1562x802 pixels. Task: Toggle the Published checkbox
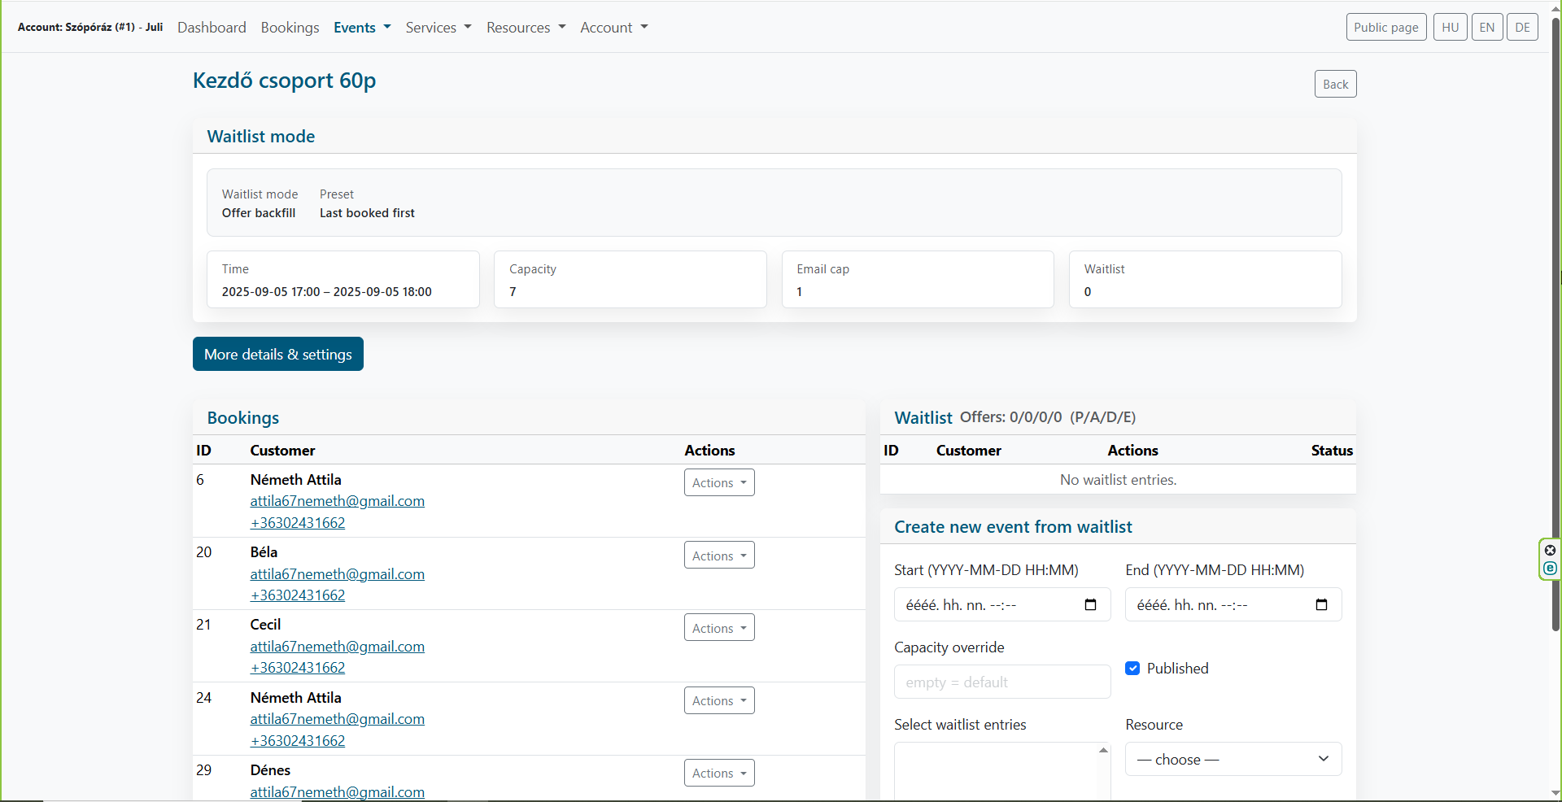click(x=1132, y=669)
